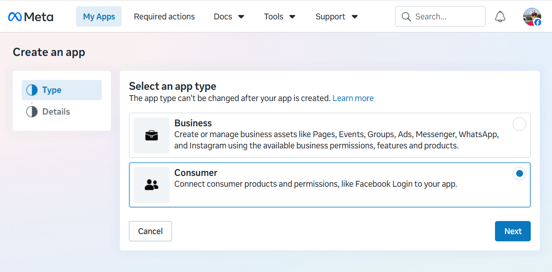Click the Consumer description about Facebook Login

click(x=316, y=184)
